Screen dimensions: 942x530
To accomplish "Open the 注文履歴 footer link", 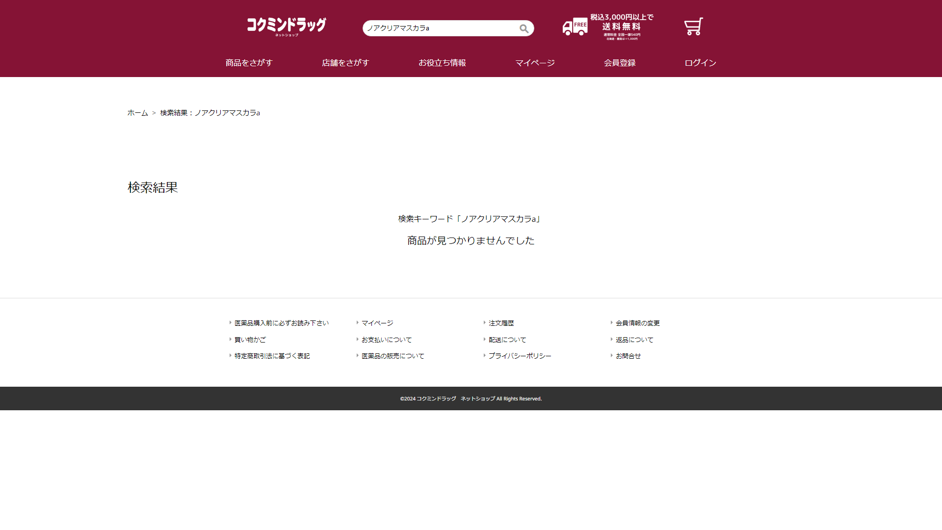I will pyautogui.click(x=501, y=323).
